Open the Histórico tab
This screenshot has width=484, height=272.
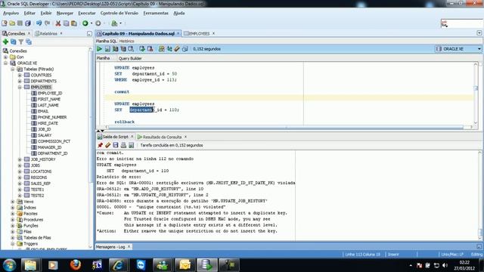point(126,41)
